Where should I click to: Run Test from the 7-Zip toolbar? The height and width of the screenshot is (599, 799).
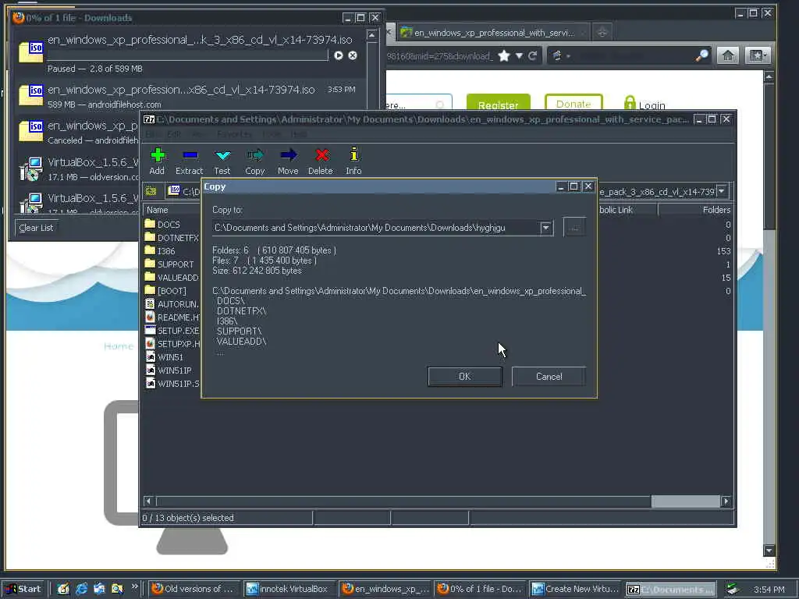tap(222, 155)
